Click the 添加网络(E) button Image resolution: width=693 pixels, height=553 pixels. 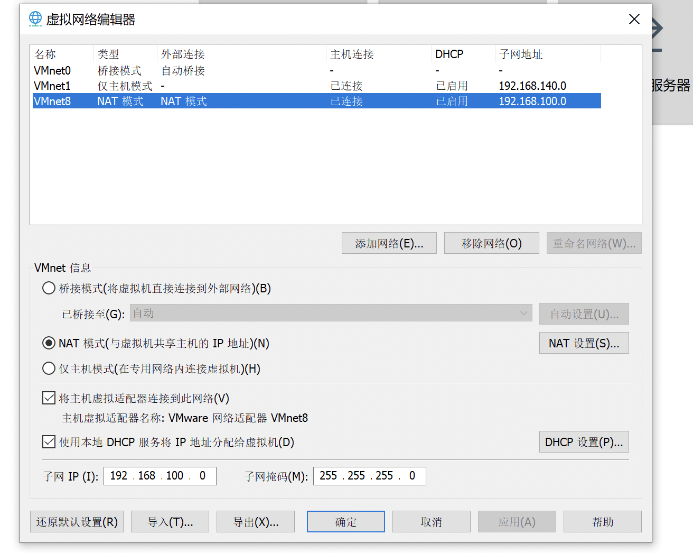click(389, 243)
